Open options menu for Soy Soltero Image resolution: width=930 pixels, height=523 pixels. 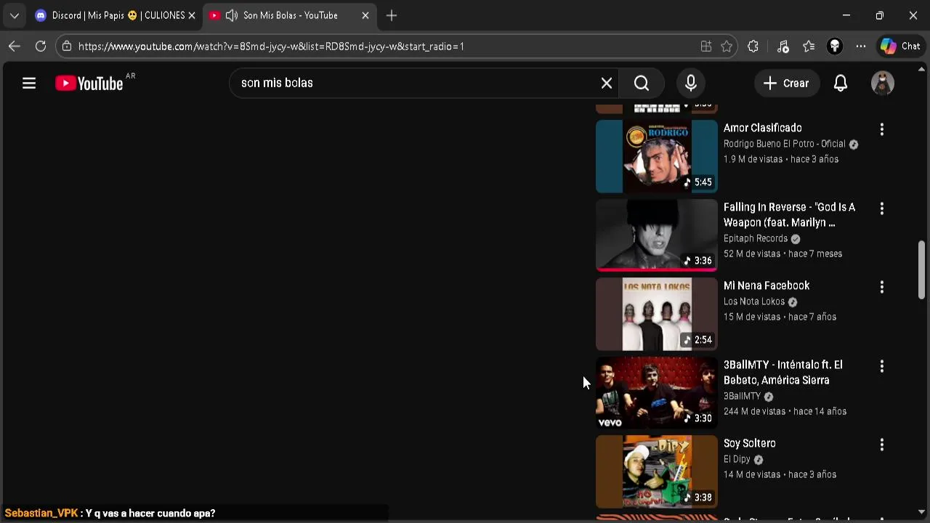[882, 445]
